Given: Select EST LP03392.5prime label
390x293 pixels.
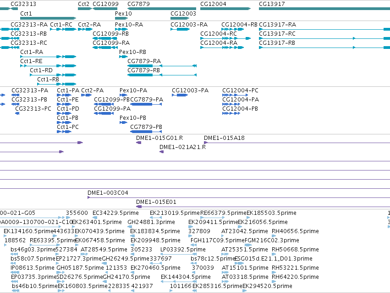Looking at the screenshot, I should click(x=183, y=249).
